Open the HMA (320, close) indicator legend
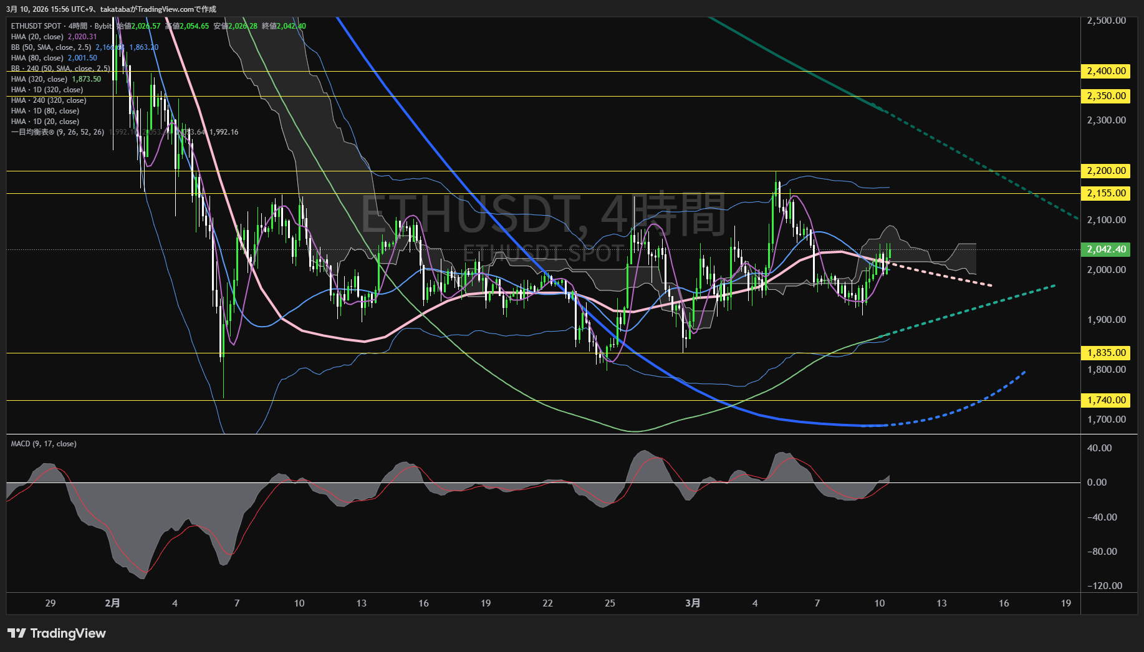1144x652 pixels. tap(39, 79)
